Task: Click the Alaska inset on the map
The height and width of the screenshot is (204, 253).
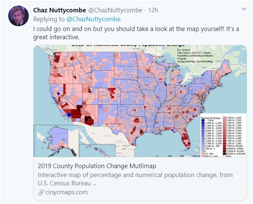Action: (56, 141)
